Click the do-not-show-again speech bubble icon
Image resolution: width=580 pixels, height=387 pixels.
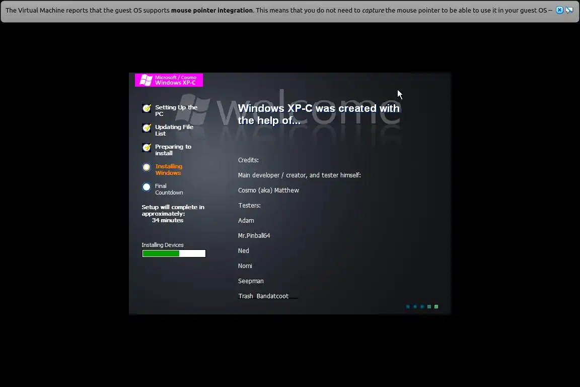tap(569, 10)
